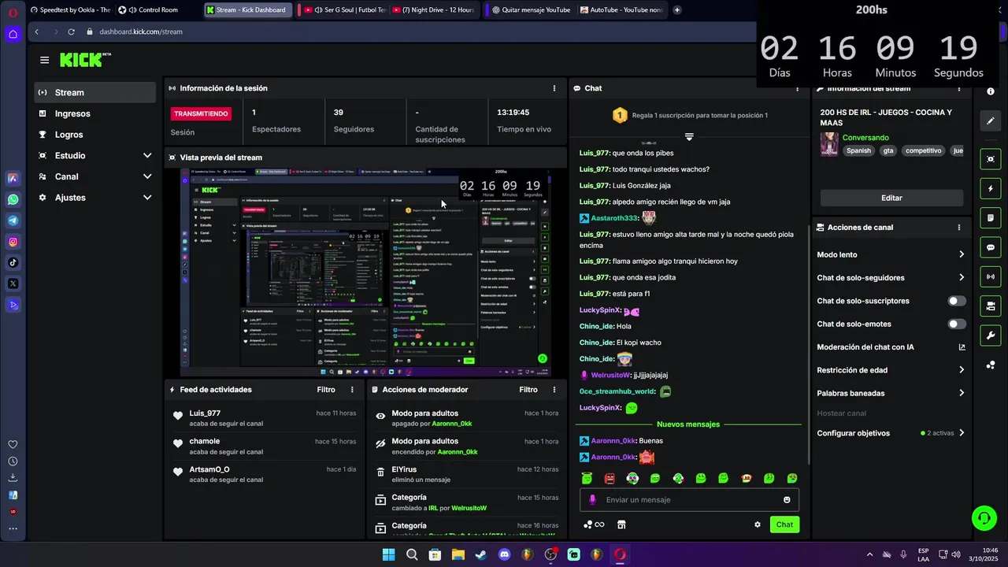This screenshot has height=567, width=1008.
Task: Switch to the Speedtest by Ookla tab
Action: 69,10
